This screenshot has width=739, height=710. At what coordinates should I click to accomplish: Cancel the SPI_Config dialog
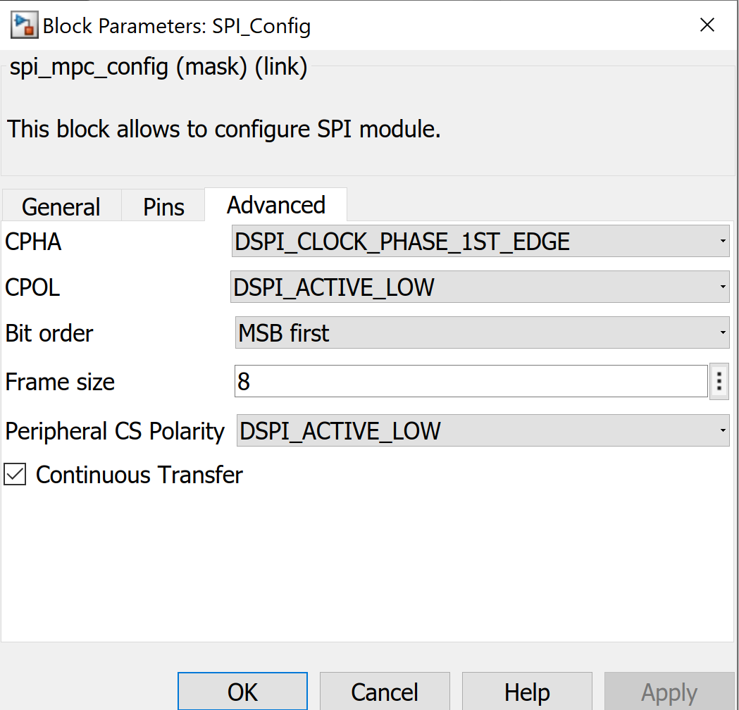(x=385, y=691)
